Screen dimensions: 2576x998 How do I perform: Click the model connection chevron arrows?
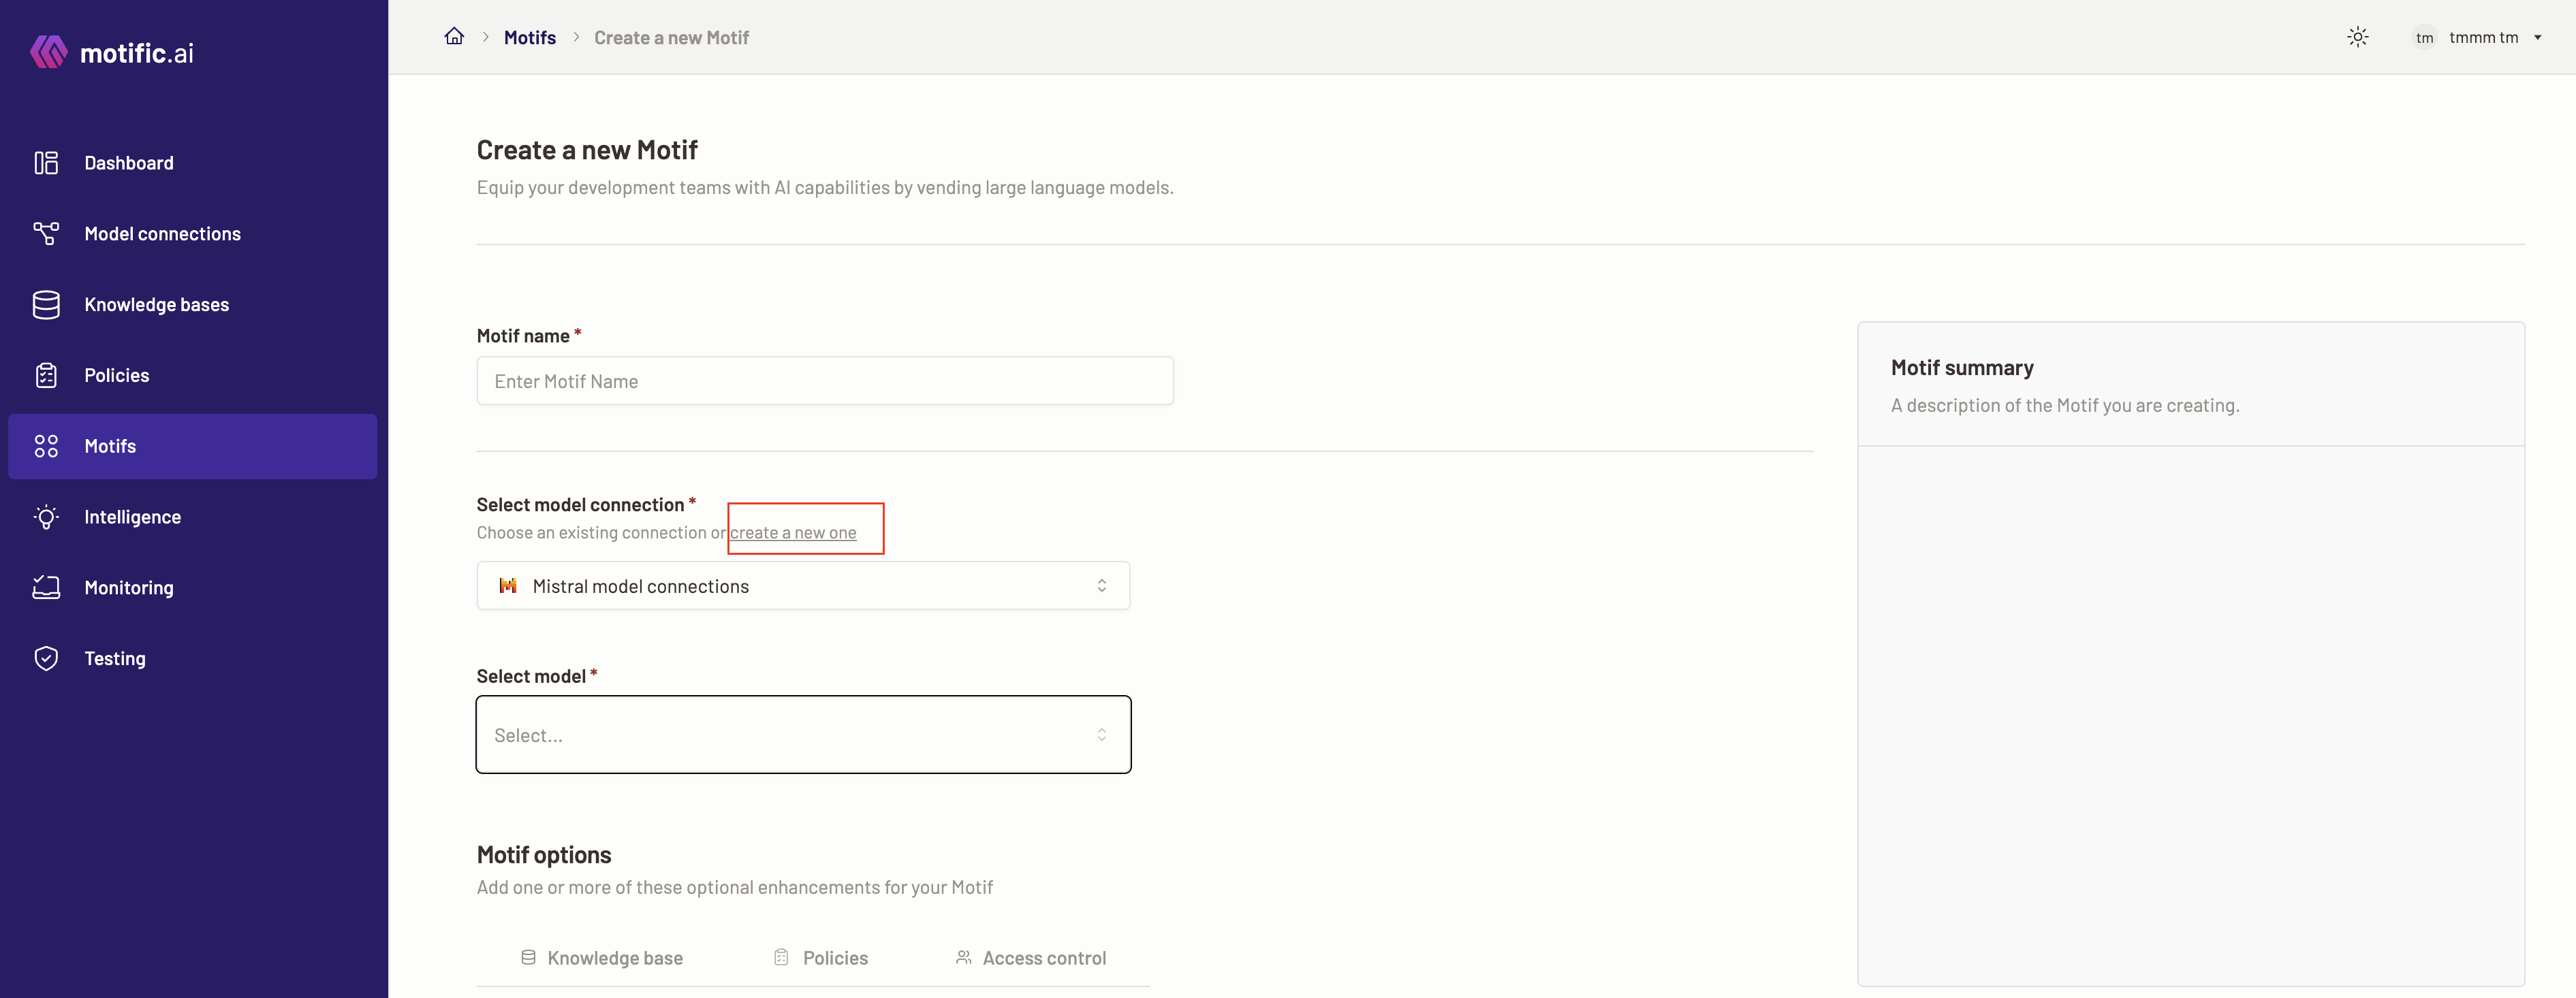coord(1101,585)
